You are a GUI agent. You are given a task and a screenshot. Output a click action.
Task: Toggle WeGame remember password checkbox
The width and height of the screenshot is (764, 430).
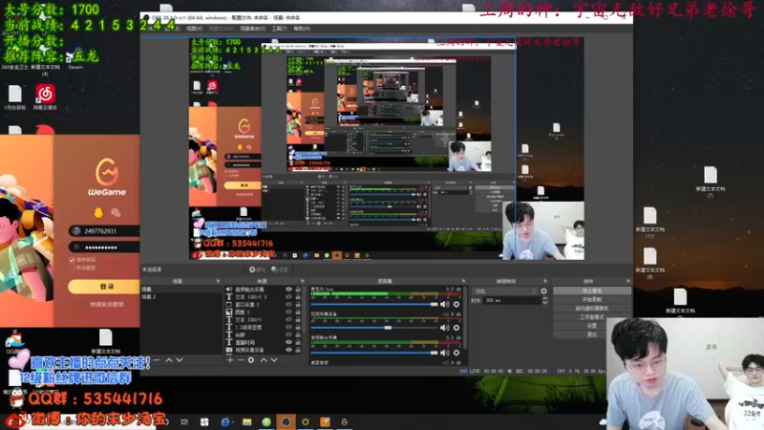[x=73, y=260]
